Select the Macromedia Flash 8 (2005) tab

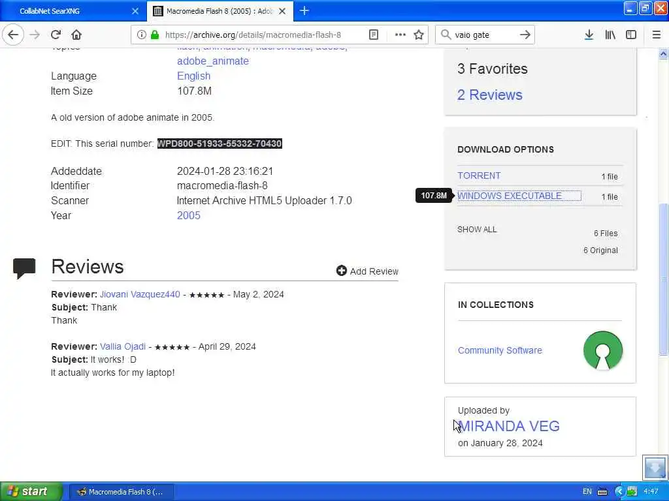(220, 10)
